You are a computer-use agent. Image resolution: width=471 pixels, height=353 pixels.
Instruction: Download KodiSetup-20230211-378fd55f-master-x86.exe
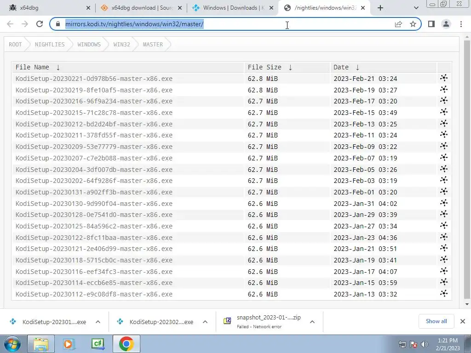click(x=94, y=136)
